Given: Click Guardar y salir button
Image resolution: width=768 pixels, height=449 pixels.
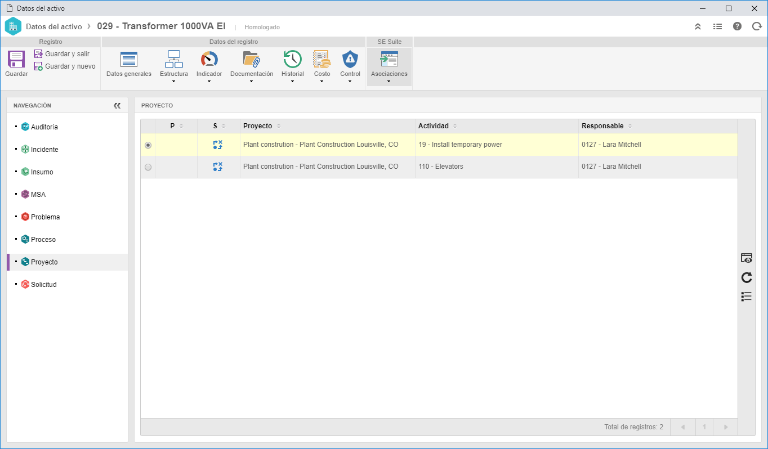Looking at the screenshot, I should 61,54.
